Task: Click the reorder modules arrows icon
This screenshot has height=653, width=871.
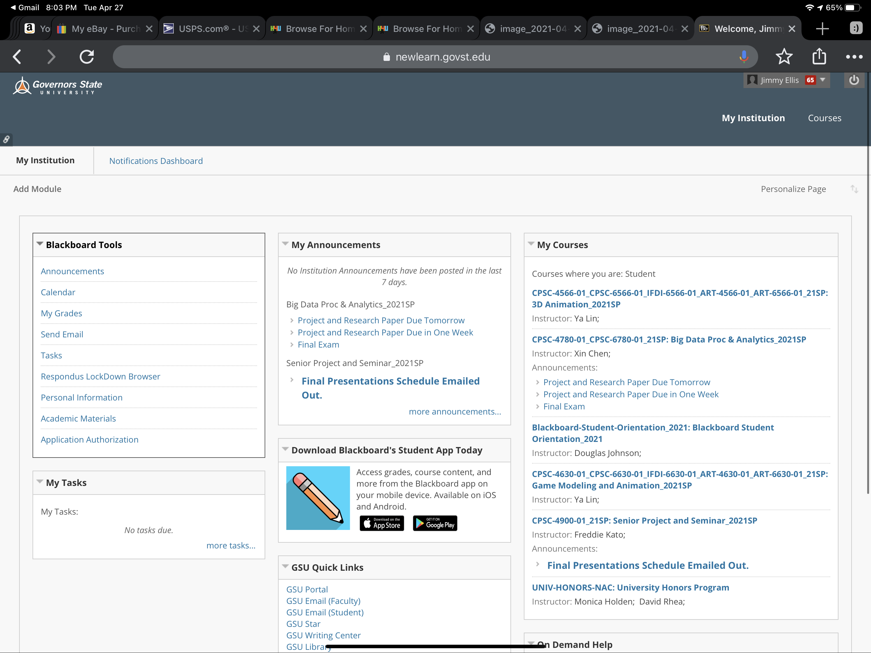Action: tap(854, 189)
